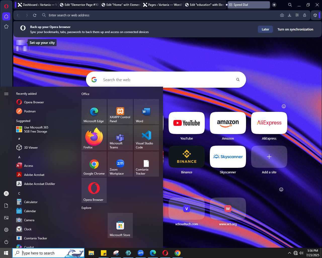Open www.w3.org suggestion tile

tap(228, 209)
